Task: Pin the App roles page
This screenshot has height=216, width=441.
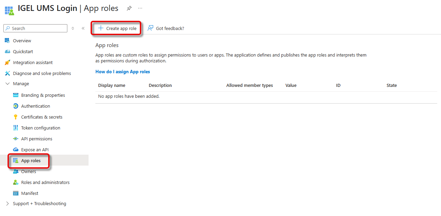Action: [x=129, y=8]
